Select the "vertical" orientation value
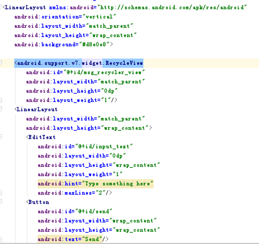This screenshot has height=244, width=259. [x=99, y=17]
